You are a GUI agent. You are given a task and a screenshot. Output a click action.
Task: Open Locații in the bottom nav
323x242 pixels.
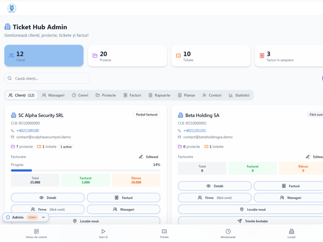click(291, 233)
